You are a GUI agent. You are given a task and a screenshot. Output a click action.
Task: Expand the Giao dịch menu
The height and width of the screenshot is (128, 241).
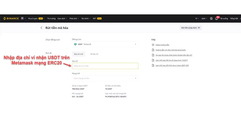pos(62,19)
